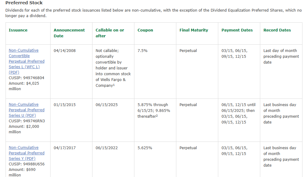Click the 04/14/2008 announcement date cell
Screen dimensions: 304x177
click(x=65, y=51)
